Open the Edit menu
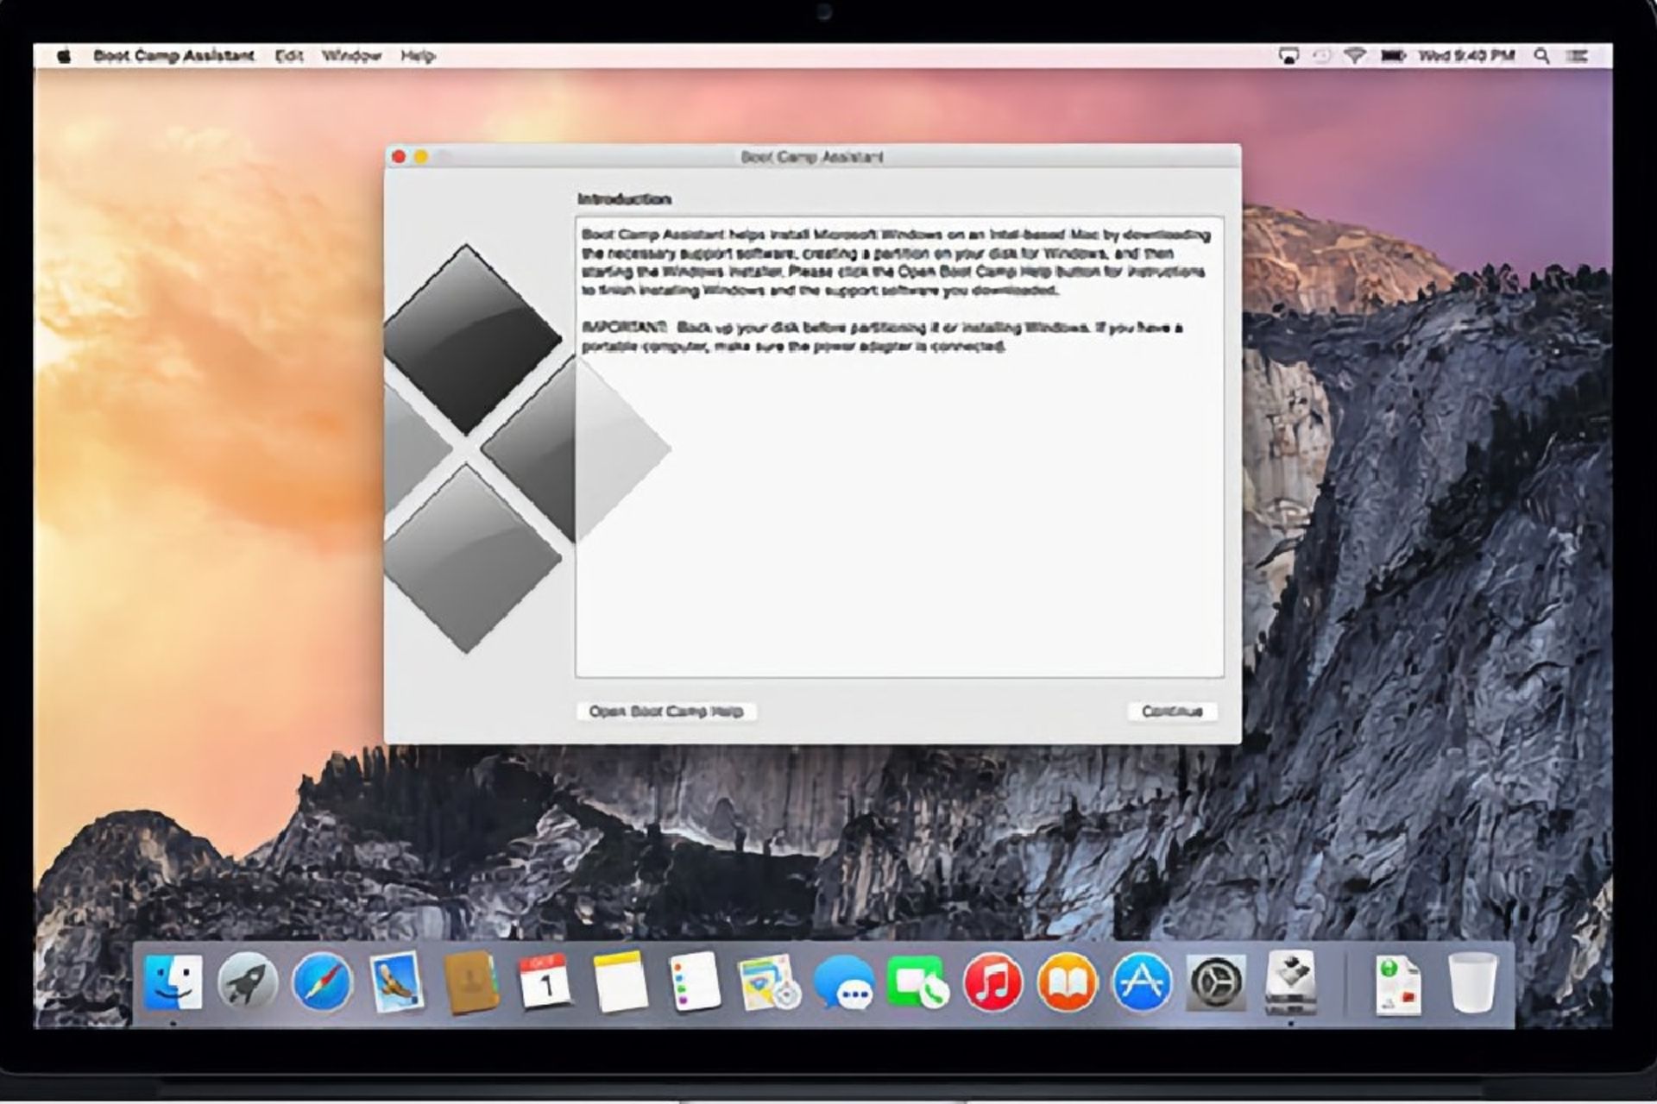The width and height of the screenshot is (1657, 1104). click(289, 56)
